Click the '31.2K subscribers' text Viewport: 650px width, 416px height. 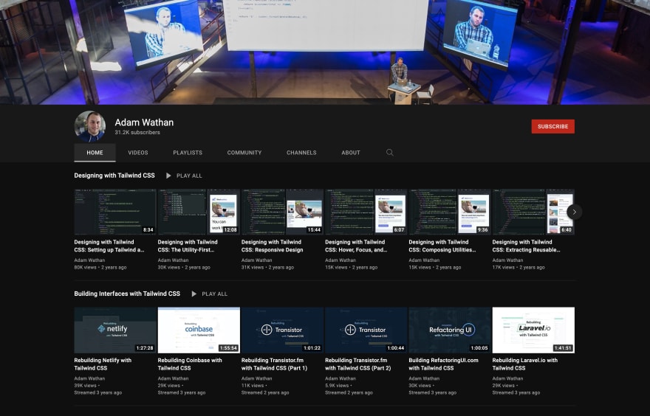point(137,133)
